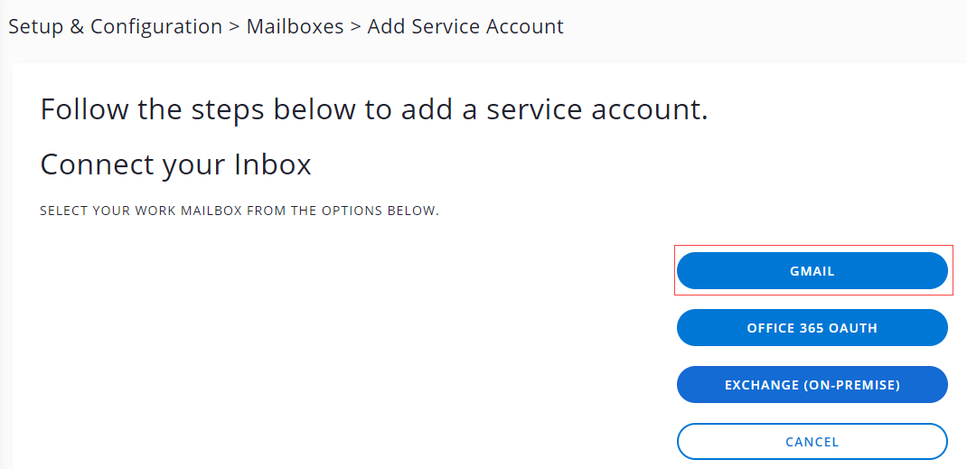Click separator arrow before Add Service Account
Image resolution: width=967 pixels, height=469 pixels.
coord(355,27)
